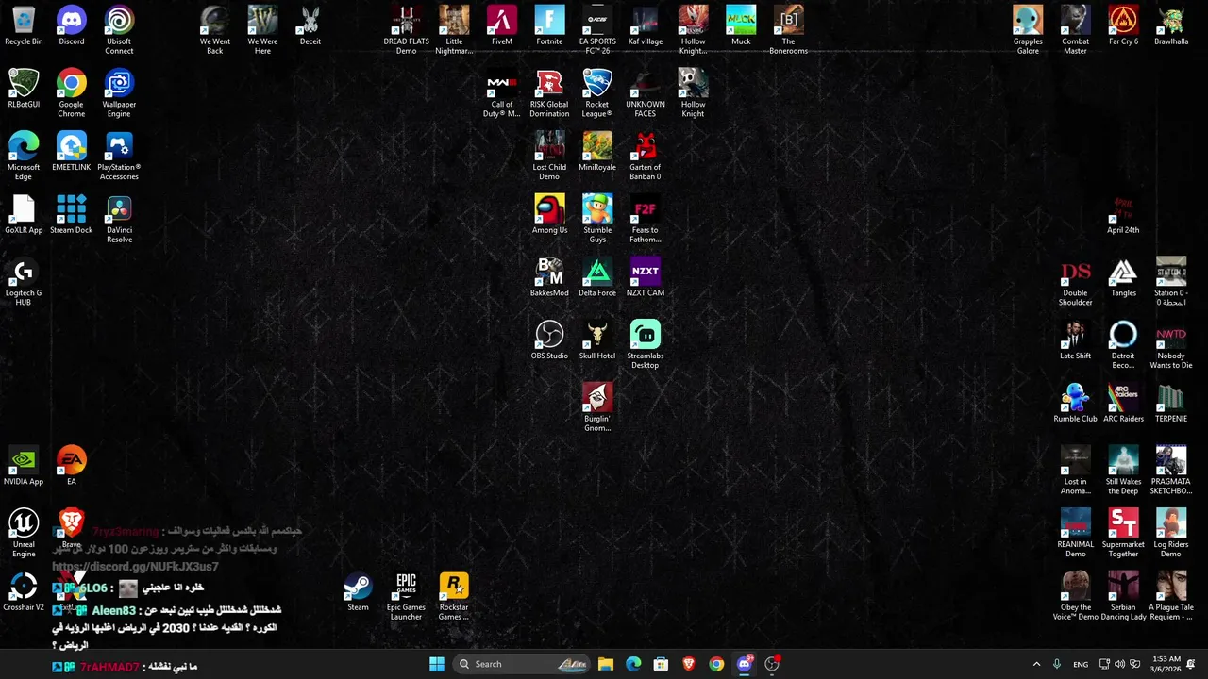The width and height of the screenshot is (1208, 679).
Task: Open EA SPORTS FC 26
Action: pyautogui.click(x=597, y=30)
